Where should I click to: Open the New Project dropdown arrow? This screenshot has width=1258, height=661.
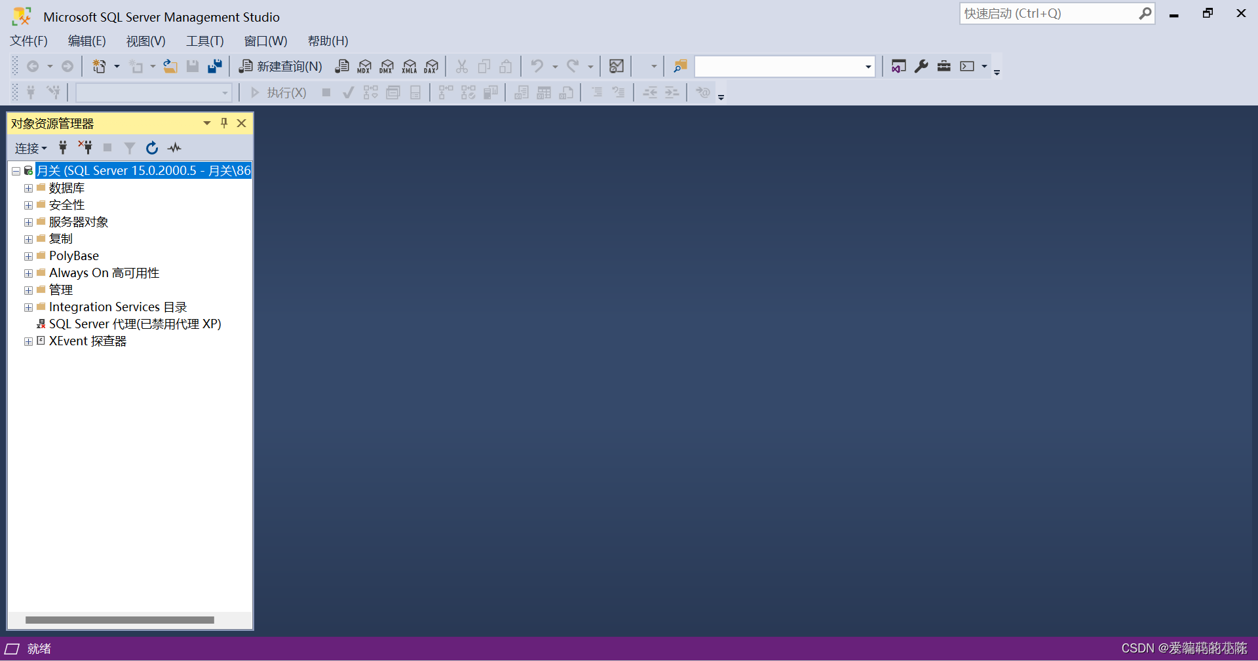pos(117,66)
